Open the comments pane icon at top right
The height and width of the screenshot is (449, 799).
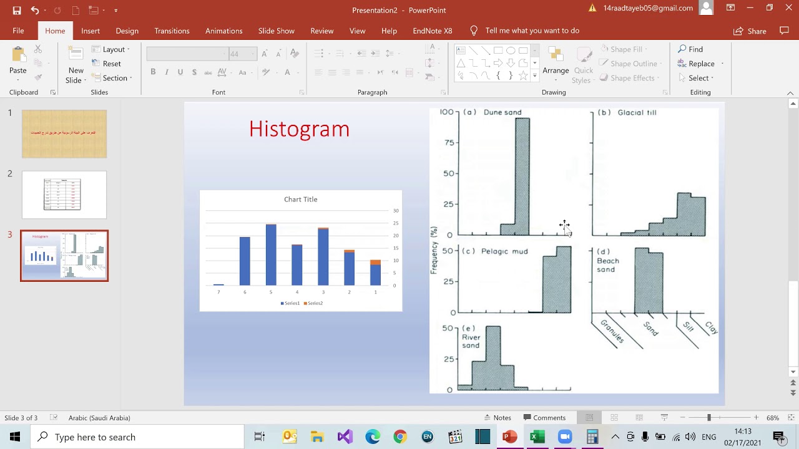[x=785, y=31]
